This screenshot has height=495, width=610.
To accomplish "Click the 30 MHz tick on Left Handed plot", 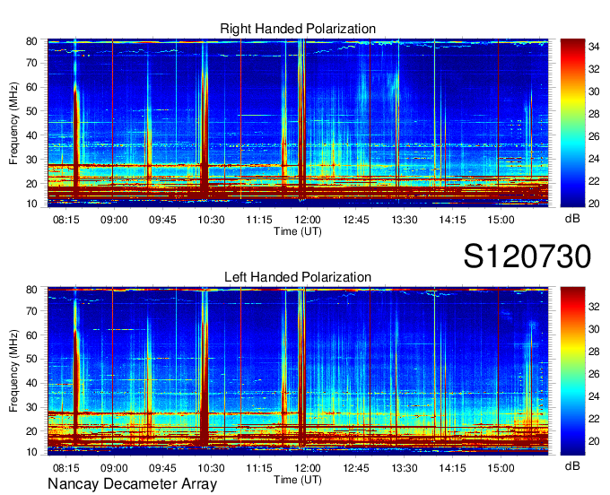I will pos(31,407).
